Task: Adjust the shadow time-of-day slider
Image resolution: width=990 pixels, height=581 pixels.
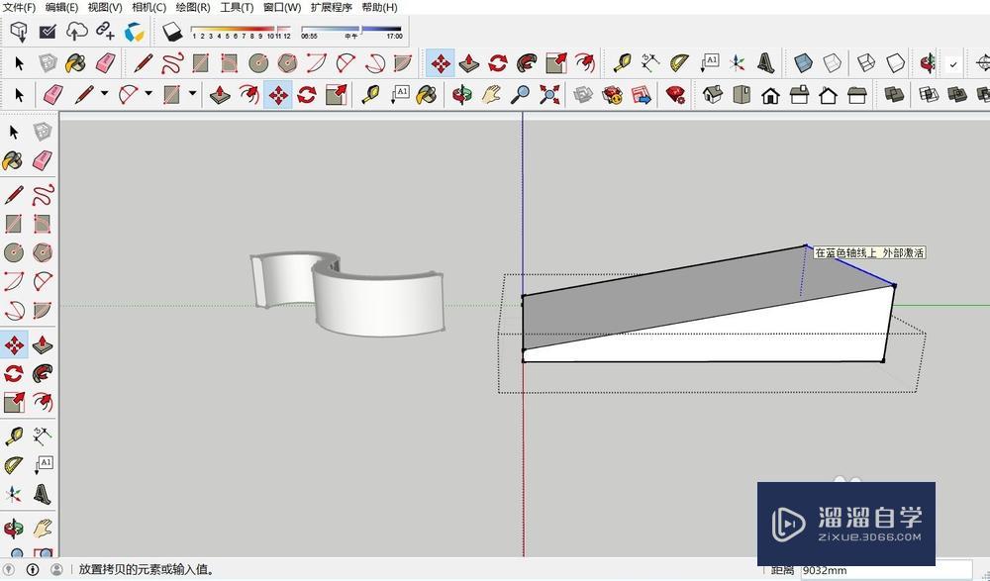Action: click(351, 32)
